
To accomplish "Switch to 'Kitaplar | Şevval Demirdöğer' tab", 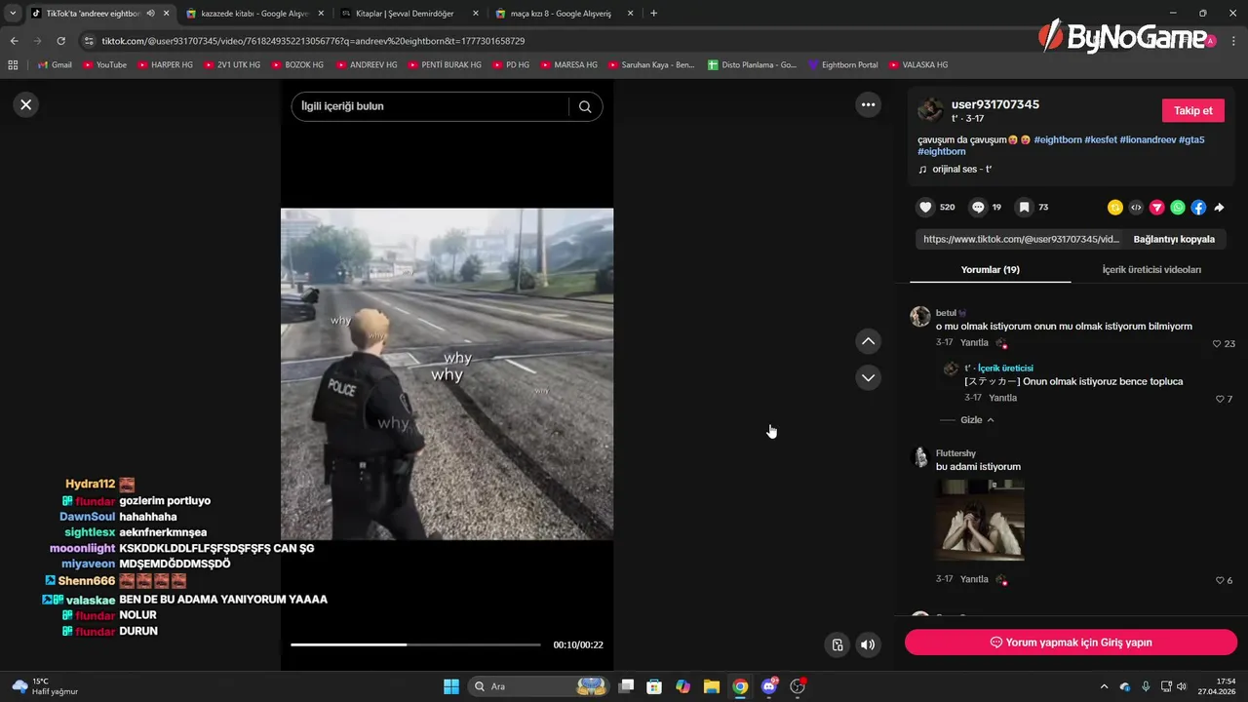I will (x=409, y=14).
